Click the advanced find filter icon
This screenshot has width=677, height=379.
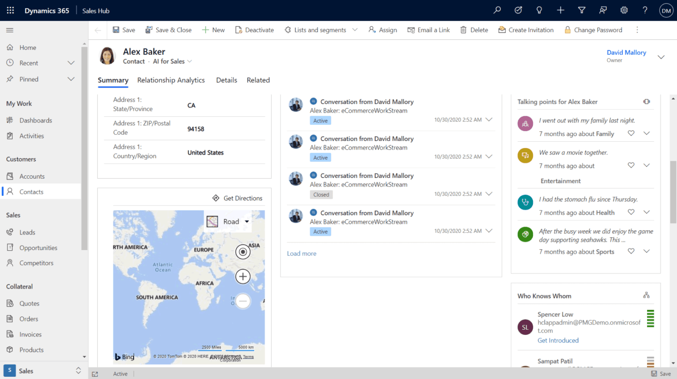click(x=582, y=10)
